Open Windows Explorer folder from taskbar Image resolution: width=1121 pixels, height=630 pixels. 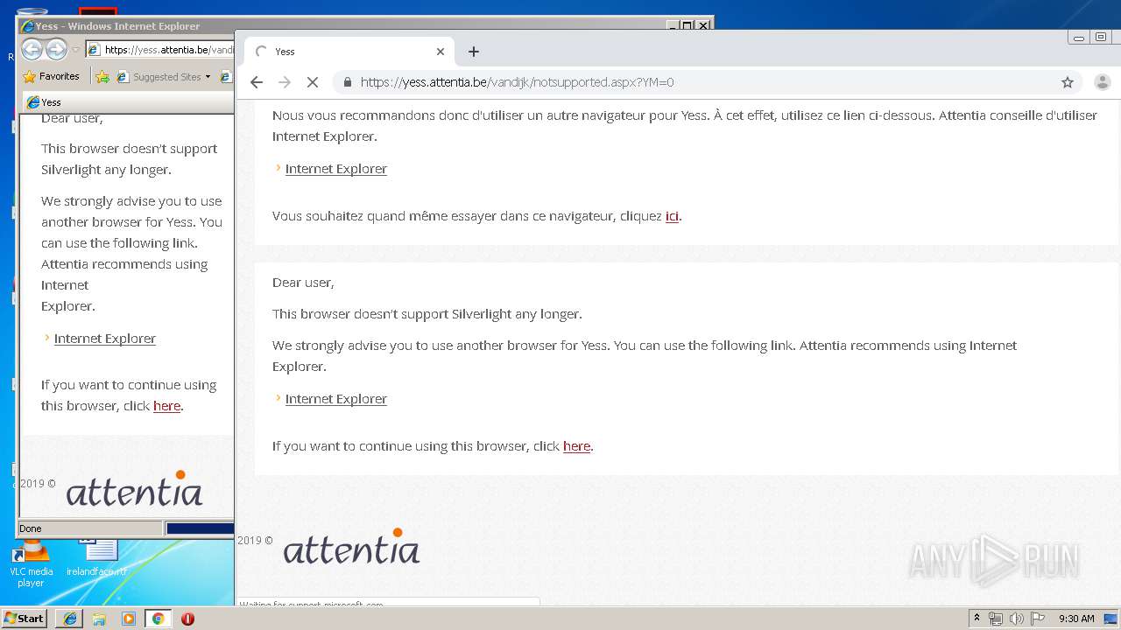point(99,619)
